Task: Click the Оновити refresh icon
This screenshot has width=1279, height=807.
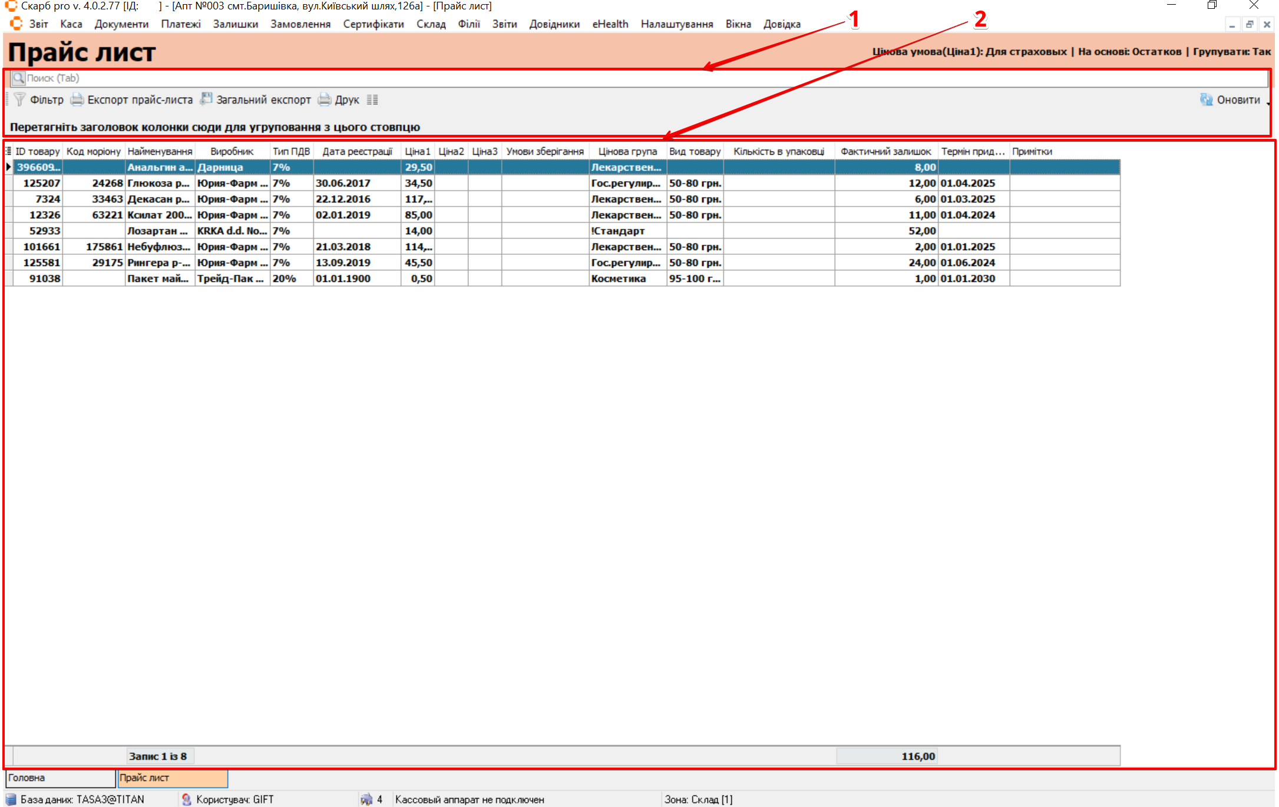Action: pos(1207,99)
